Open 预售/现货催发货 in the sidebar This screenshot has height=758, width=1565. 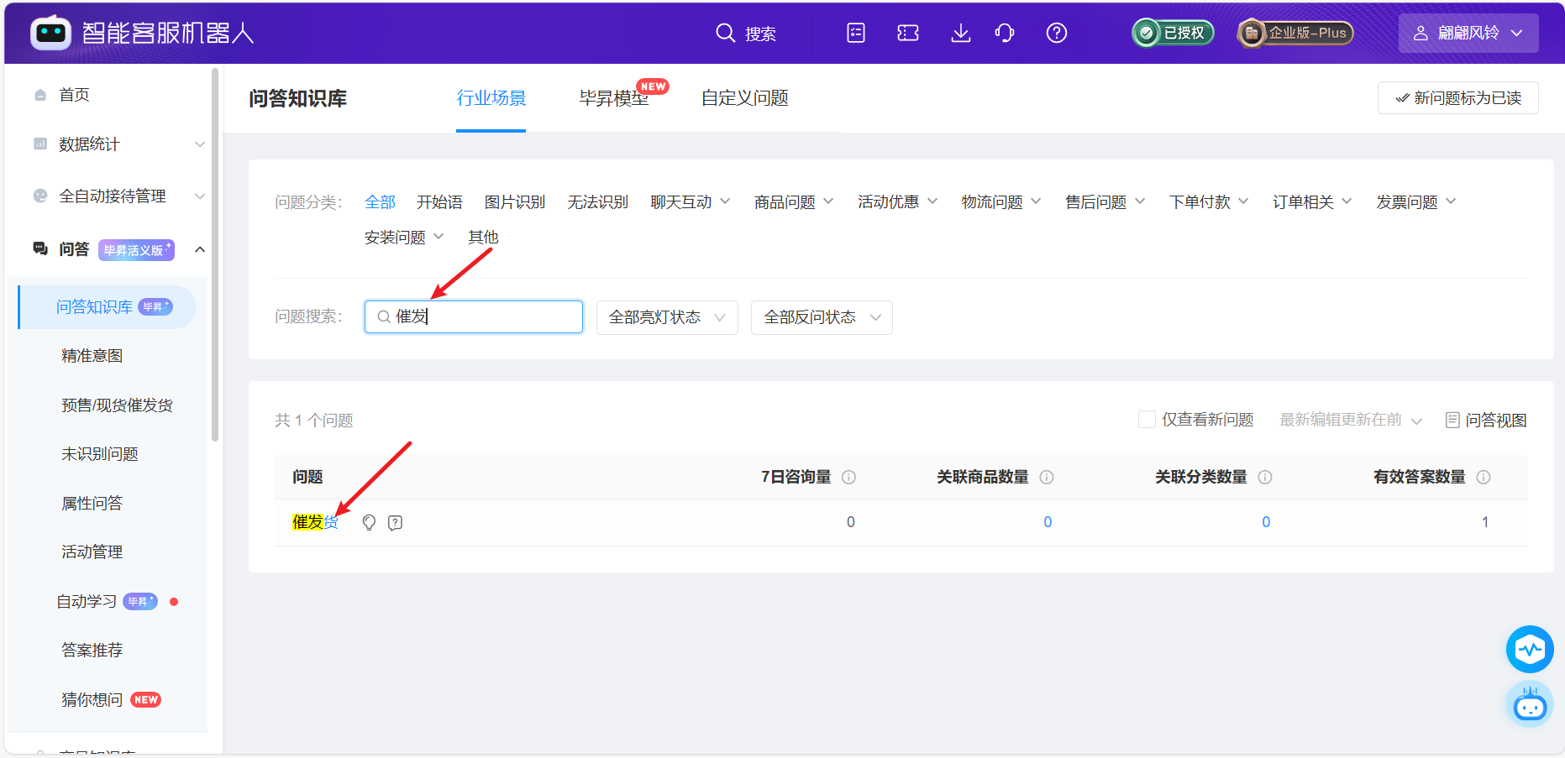pyautogui.click(x=117, y=405)
